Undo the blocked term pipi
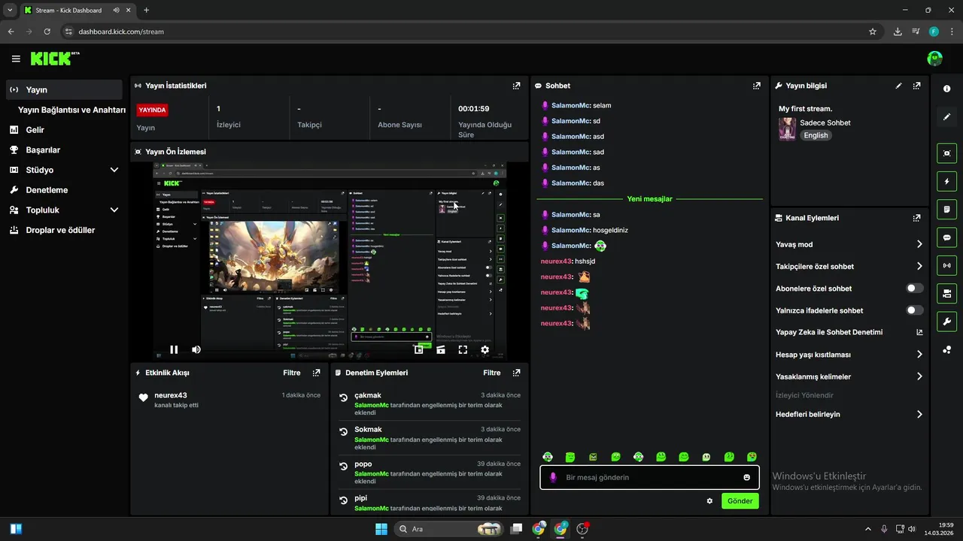 (343, 500)
